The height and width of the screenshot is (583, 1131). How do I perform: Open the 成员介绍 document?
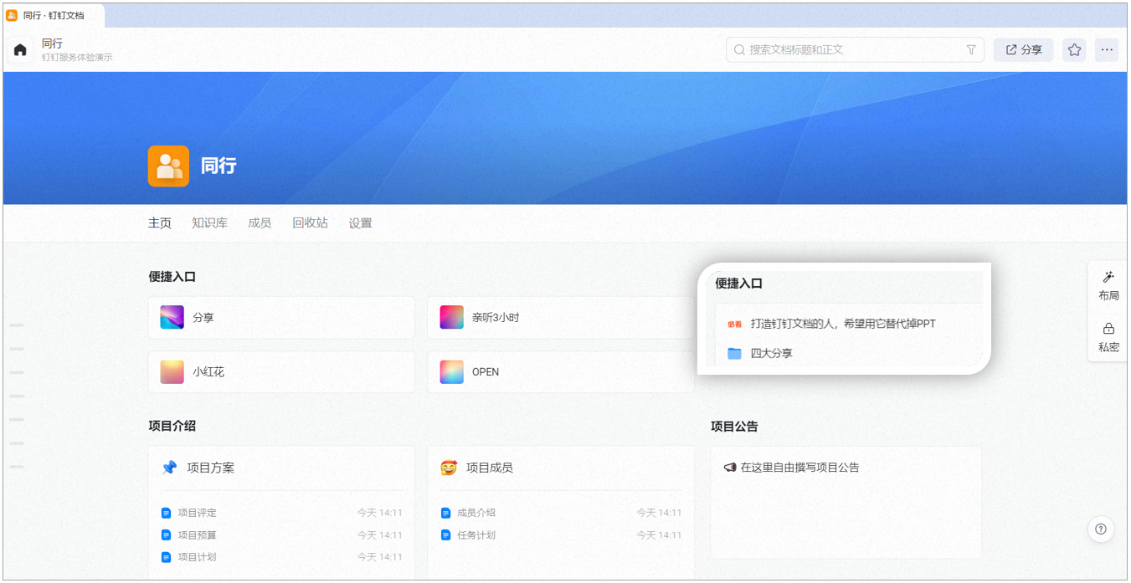[476, 513]
